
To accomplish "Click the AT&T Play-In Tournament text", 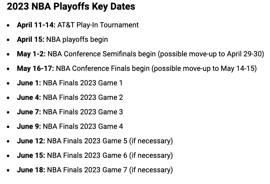I will point(98,25).
